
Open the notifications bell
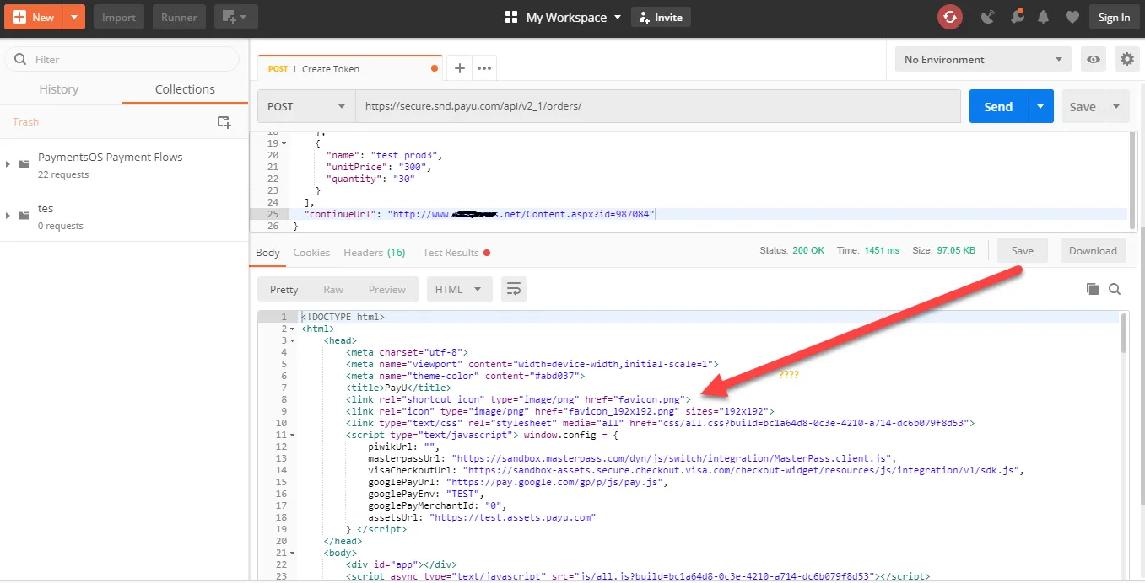[1044, 17]
